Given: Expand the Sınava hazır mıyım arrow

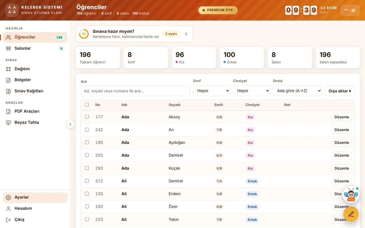Looking at the screenshot, I should coord(186,34).
